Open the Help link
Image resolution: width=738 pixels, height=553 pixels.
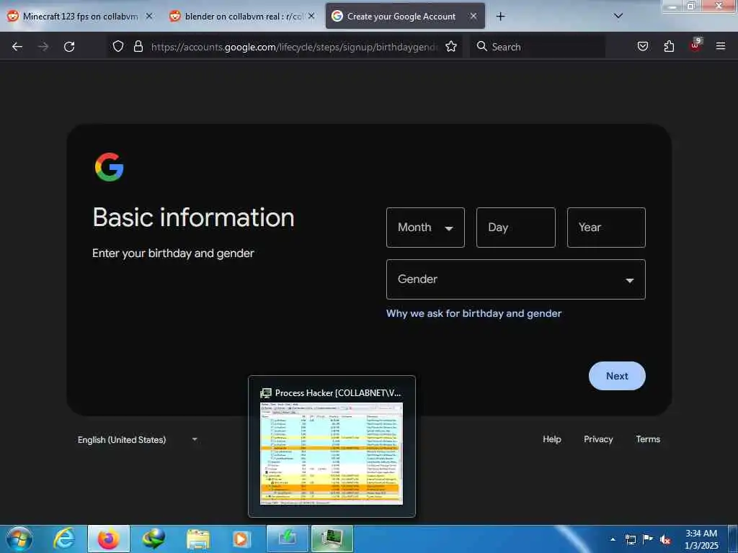coord(551,439)
